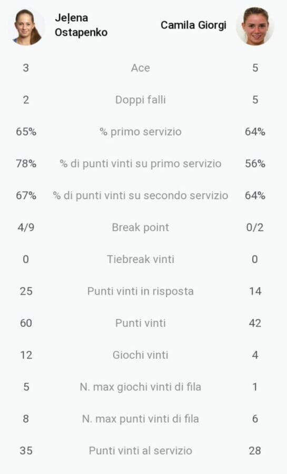This screenshot has width=287, height=474.
Task: Click Giorgi's 28 service points value
Action: tap(255, 451)
